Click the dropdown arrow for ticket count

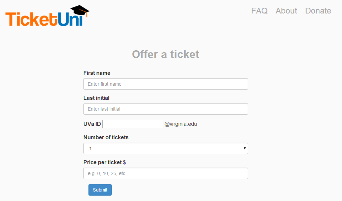pos(244,148)
